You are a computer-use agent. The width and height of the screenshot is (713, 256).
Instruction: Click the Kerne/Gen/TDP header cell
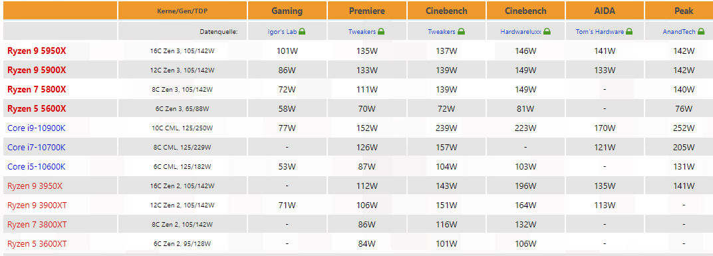coord(182,11)
